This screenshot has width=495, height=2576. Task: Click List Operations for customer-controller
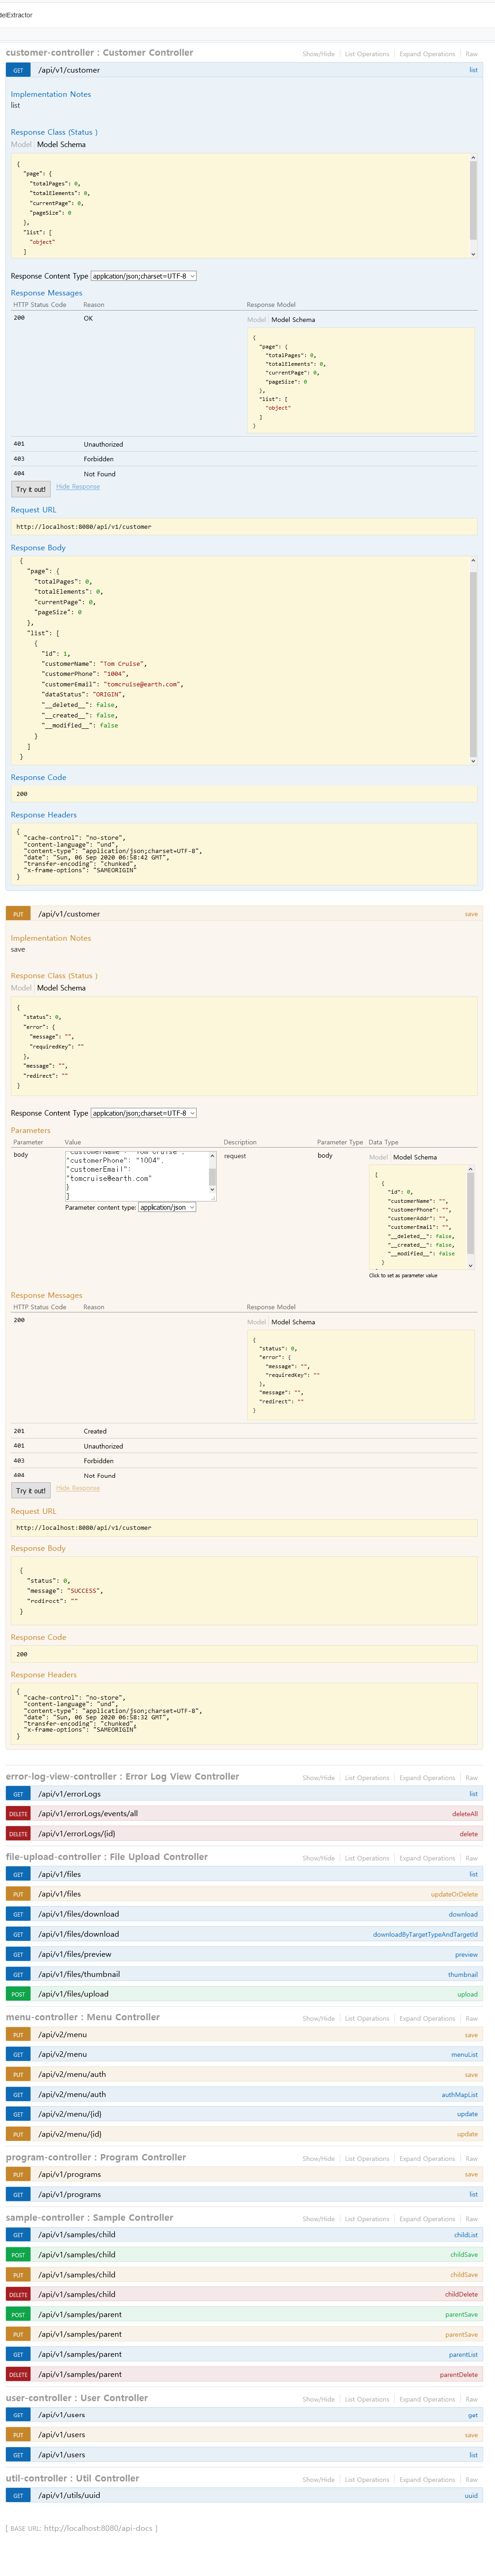(x=367, y=54)
